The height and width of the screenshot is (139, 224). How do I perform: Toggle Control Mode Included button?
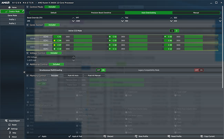52,7
